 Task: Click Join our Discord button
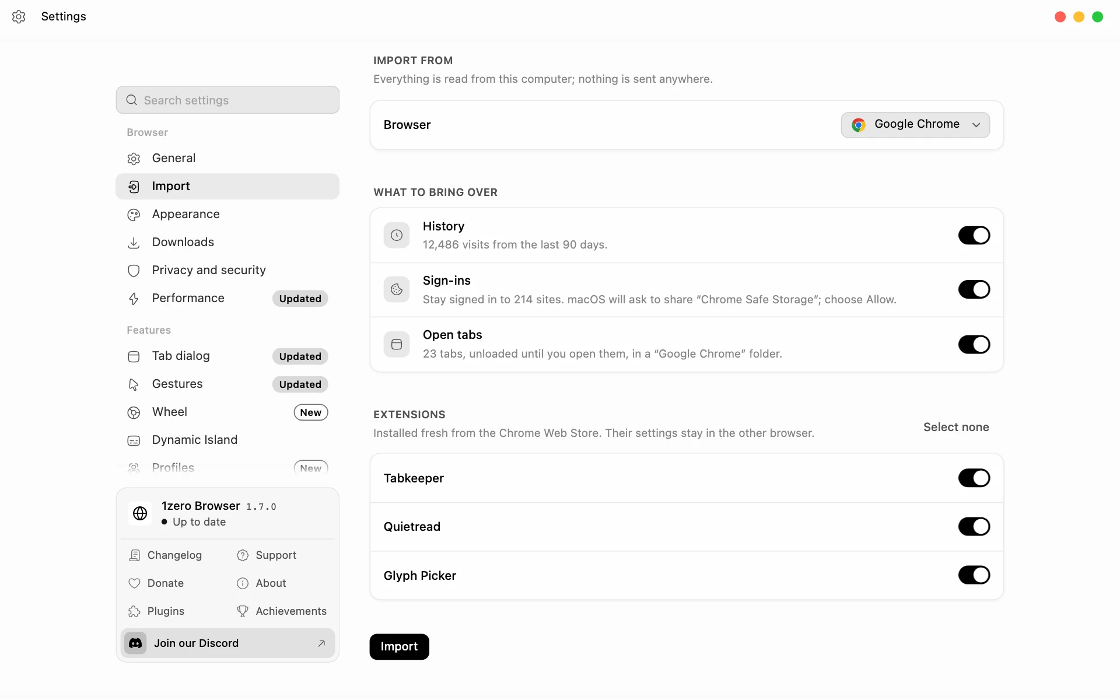(228, 643)
